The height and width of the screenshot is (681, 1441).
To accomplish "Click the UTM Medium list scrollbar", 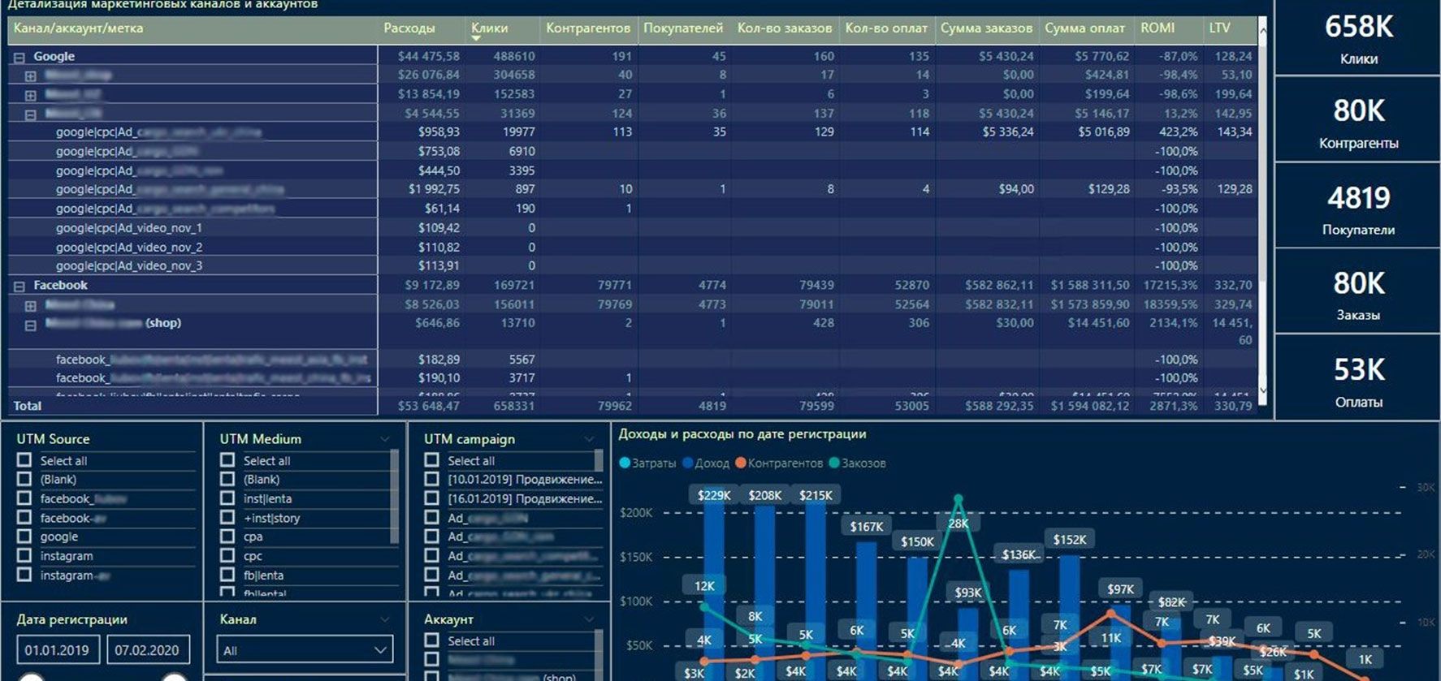I will (x=395, y=497).
